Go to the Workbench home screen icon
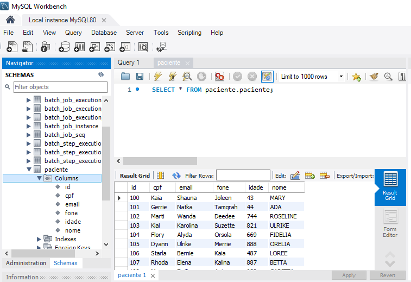 coord(10,20)
